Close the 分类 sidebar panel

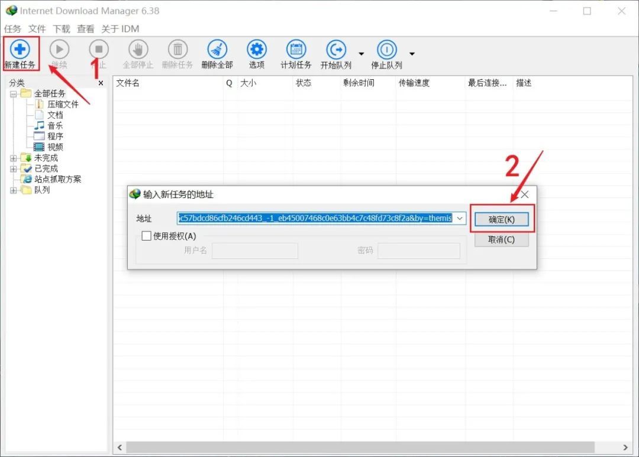click(101, 83)
